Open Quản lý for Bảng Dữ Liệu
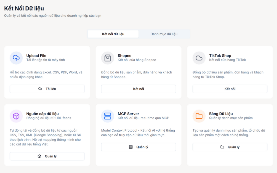 coord(230,147)
